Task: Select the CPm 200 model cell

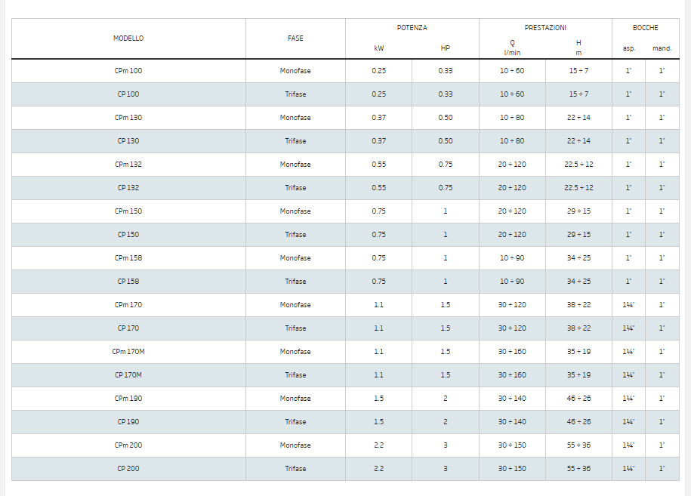Action: tap(128, 445)
